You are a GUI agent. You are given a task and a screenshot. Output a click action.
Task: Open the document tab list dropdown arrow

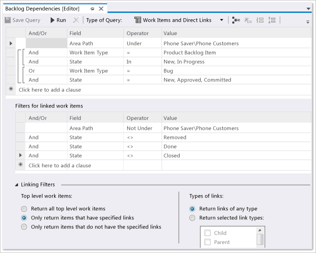click(x=308, y=9)
